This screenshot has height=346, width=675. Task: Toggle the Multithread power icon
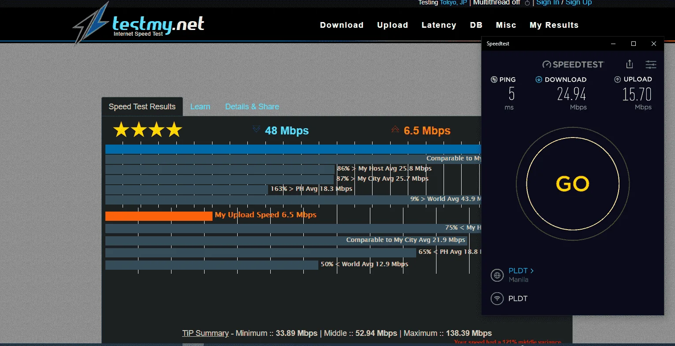click(527, 3)
